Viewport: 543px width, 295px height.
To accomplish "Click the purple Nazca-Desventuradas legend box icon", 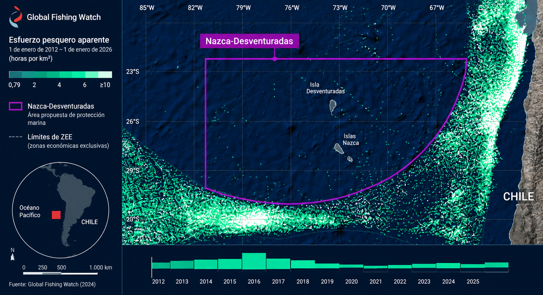I will [16, 106].
